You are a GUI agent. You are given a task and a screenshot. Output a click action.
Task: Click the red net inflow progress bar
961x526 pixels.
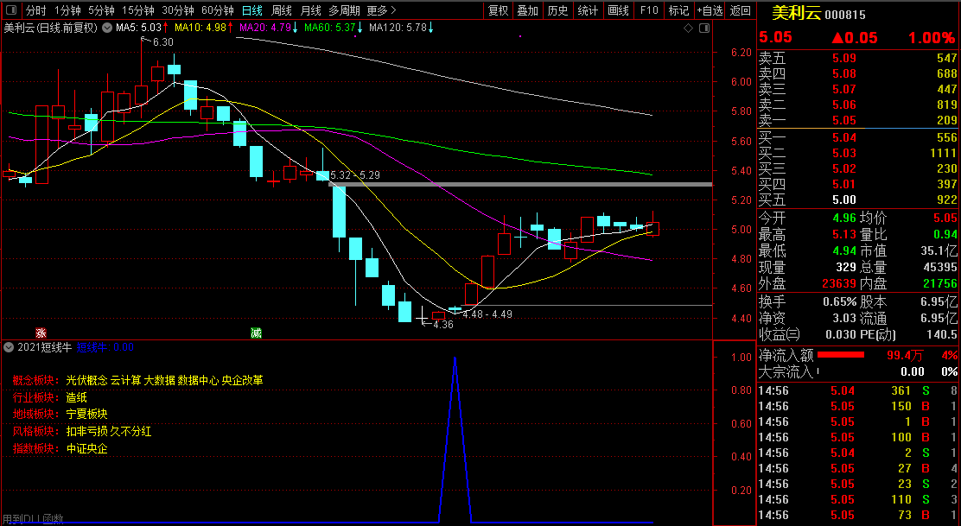click(841, 355)
